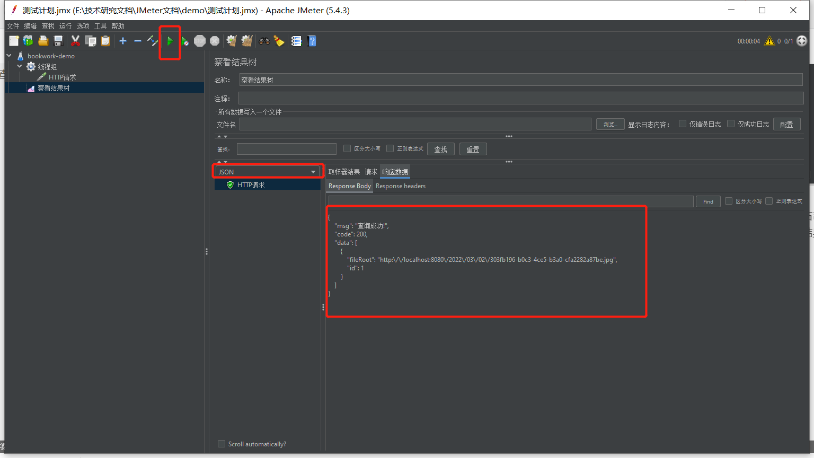Click the gear icon of 线程组 node
Screen dimensions: 814x458
31,67
